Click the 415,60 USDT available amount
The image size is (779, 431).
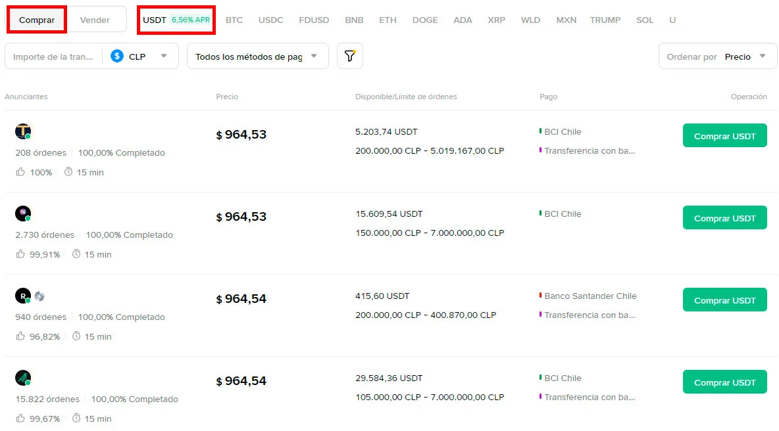pyautogui.click(x=382, y=296)
